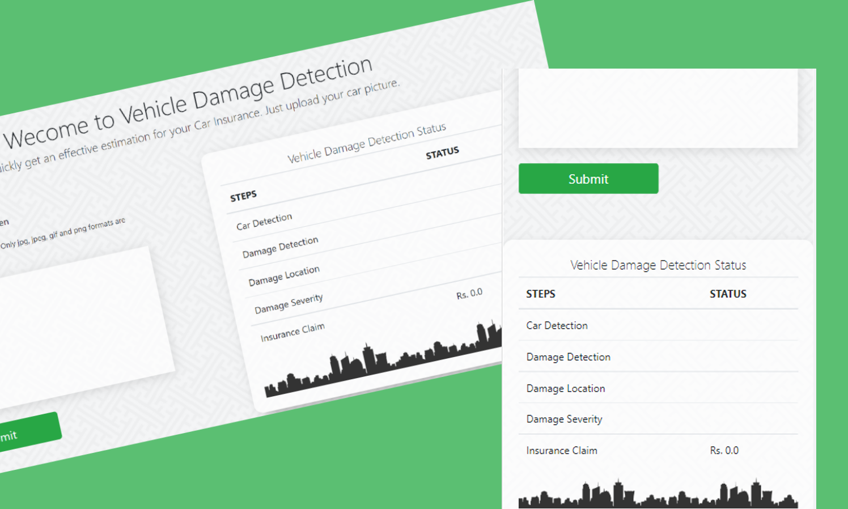Select the STEPS column header
The image size is (848, 509).
[x=540, y=294]
